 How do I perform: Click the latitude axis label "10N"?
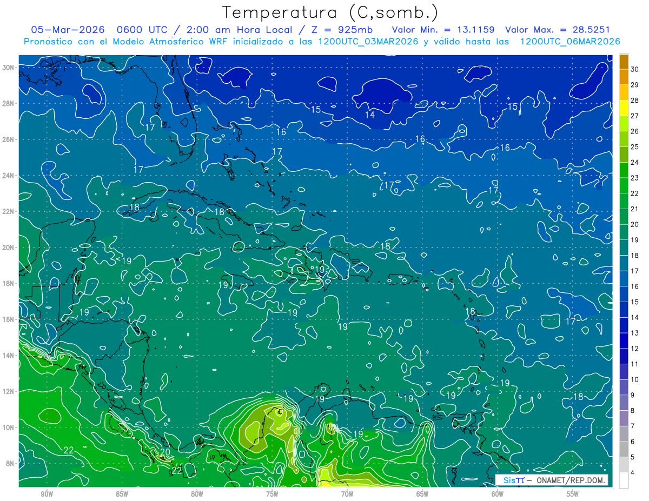coord(8,427)
